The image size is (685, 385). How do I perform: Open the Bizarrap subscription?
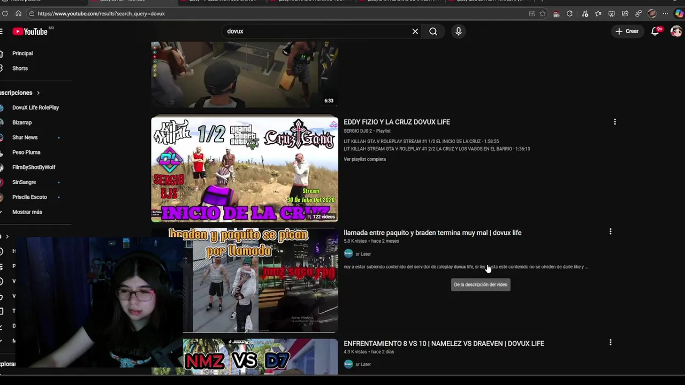coord(22,122)
